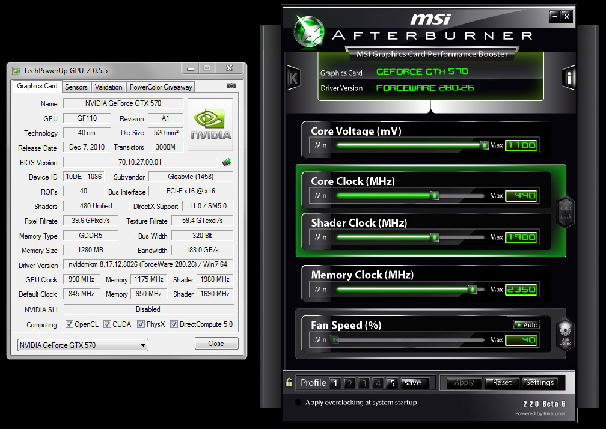
Task: Click the NVIDIA SLI field showing Disabled
Action: [x=148, y=309]
